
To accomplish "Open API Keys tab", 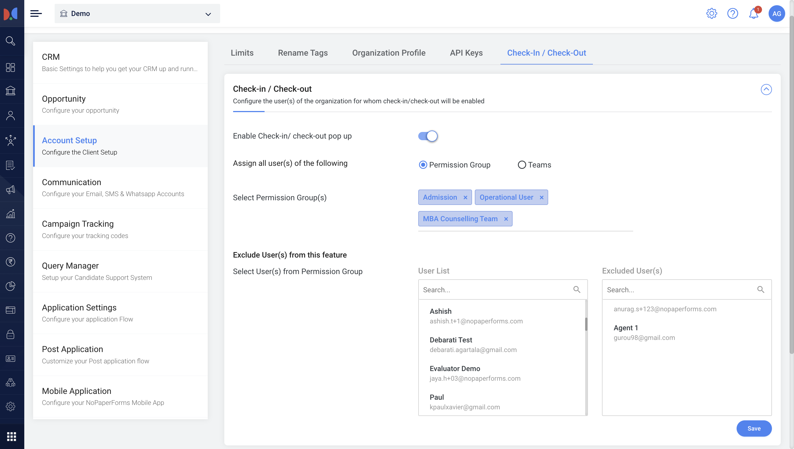I will point(466,53).
